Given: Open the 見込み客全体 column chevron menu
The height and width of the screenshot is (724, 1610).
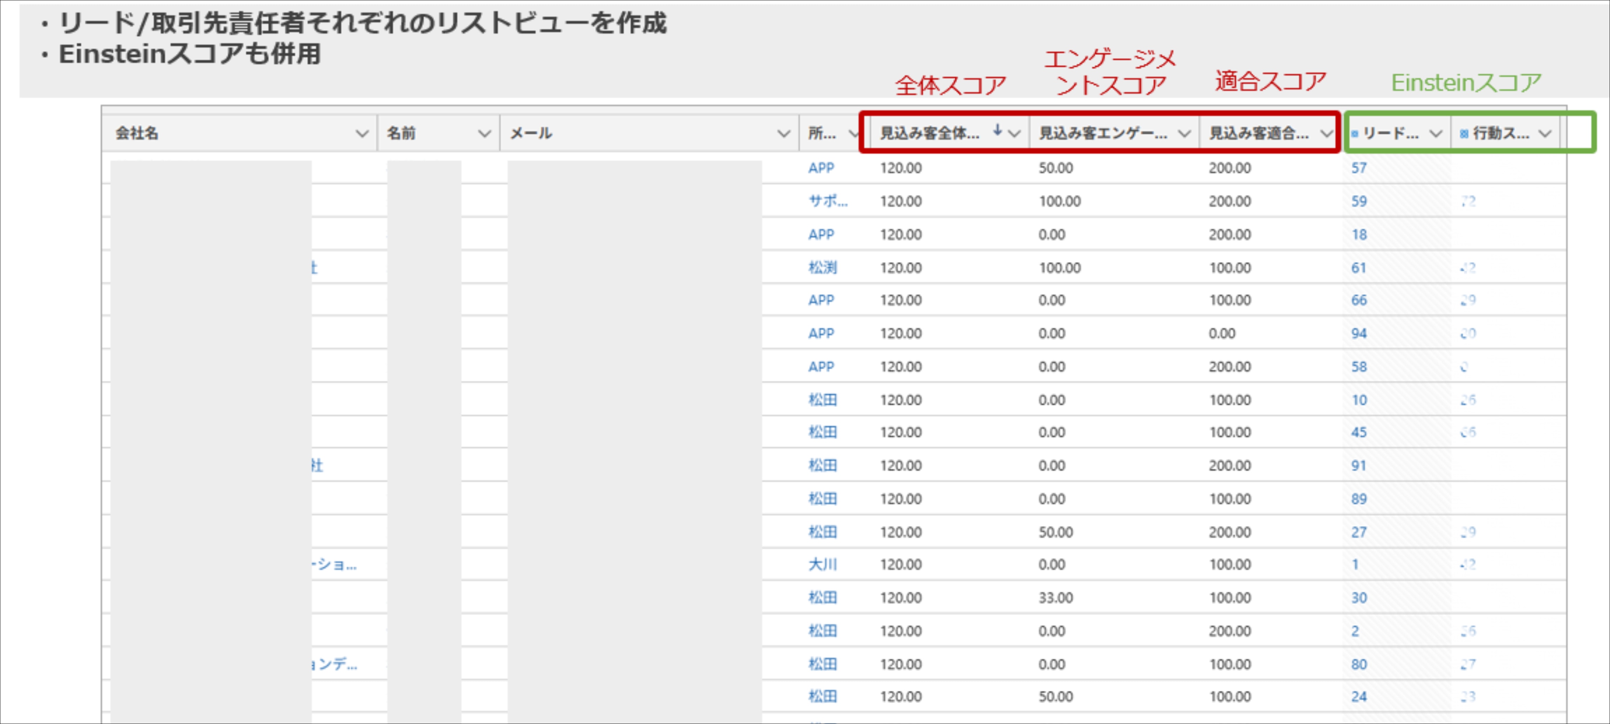Looking at the screenshot, I should tap(1014, 134).
